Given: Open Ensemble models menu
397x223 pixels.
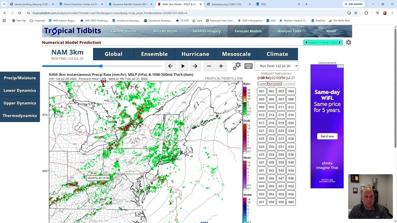Looking at the screenshot, I should coord(154,54).
